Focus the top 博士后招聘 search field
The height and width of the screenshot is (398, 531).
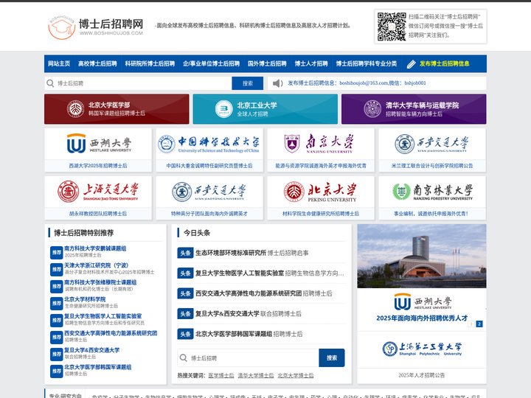pos(138,83)
